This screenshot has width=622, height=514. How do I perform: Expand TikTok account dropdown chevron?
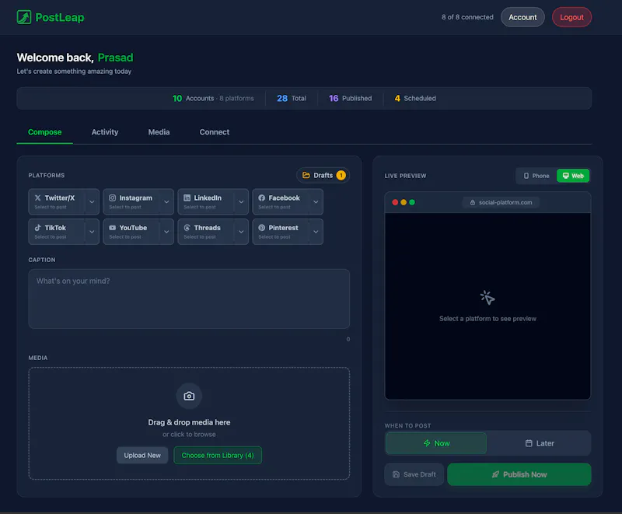(x=92, y=232)
